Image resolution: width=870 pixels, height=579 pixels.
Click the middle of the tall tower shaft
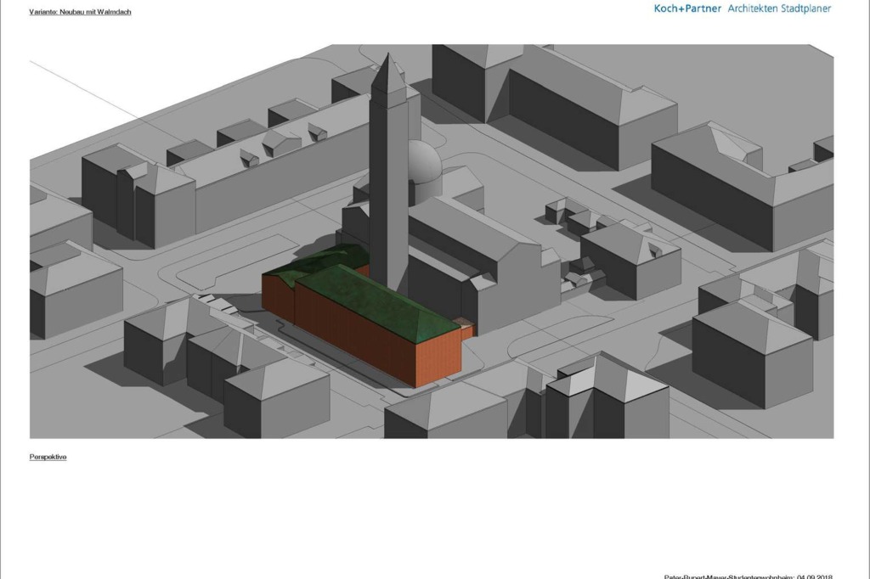tap(388, 187)
